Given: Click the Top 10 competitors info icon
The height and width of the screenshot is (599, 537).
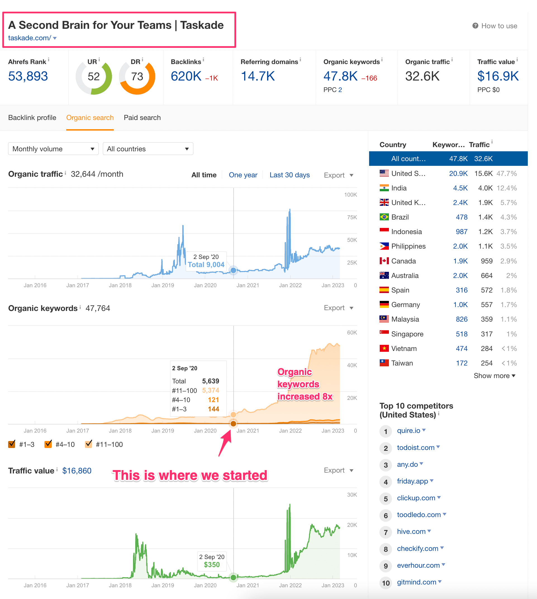Looking at the screenshot, I should click(x=439, y=414).
